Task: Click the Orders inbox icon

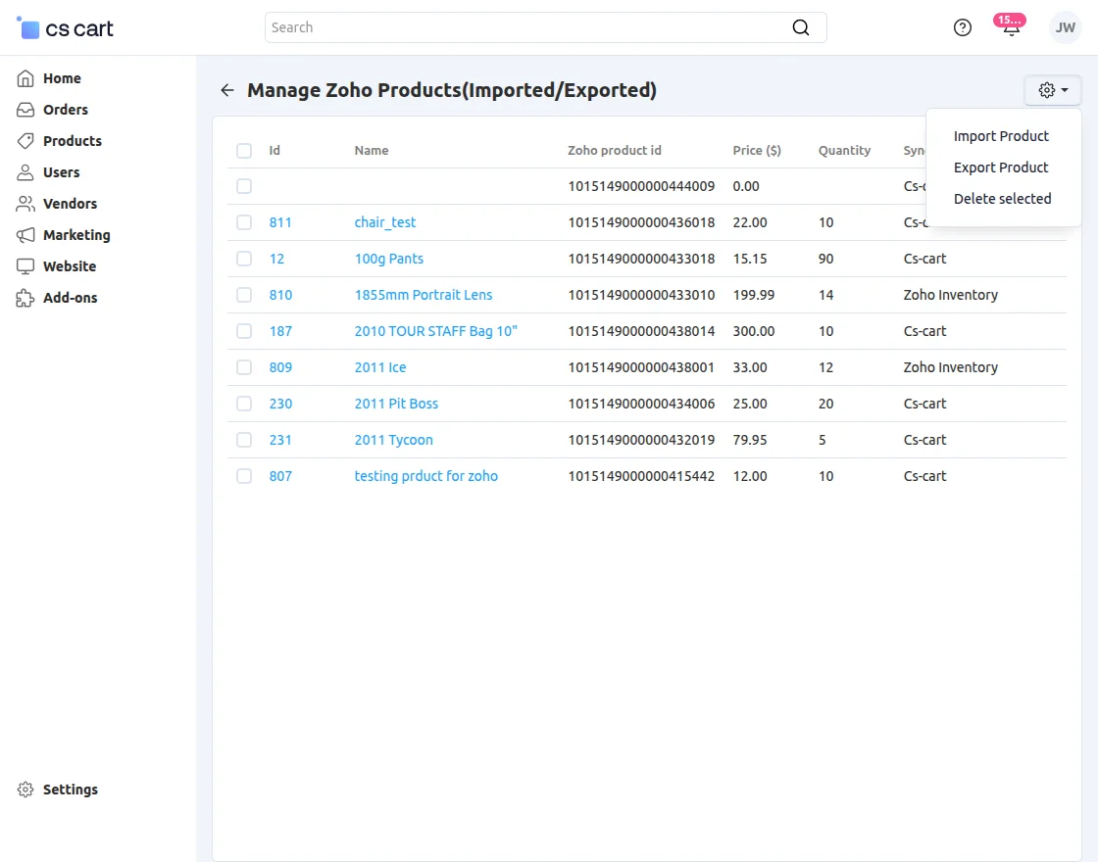Action: click(x=25, y=110)
